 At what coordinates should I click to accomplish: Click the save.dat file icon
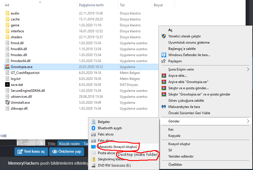click(x=7, y=84)
